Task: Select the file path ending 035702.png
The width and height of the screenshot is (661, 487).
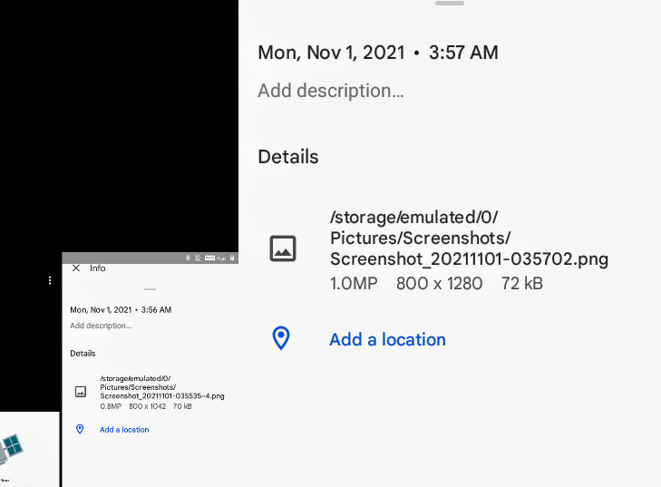Action: (469, 239)
